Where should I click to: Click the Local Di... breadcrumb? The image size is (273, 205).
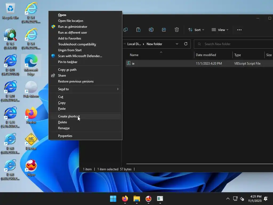(x=134, y=44)
